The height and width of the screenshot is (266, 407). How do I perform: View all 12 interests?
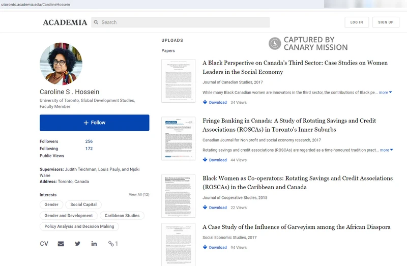139,195
